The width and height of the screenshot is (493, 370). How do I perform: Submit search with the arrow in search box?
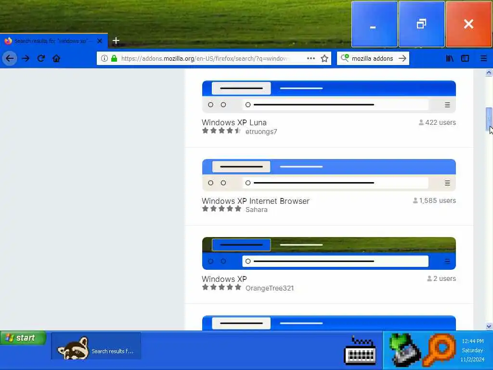pyautogui.click(x=402, y=58)
